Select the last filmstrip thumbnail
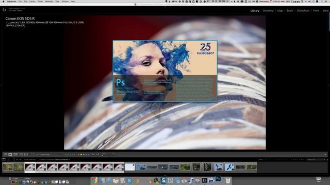 tap(252, 167)
